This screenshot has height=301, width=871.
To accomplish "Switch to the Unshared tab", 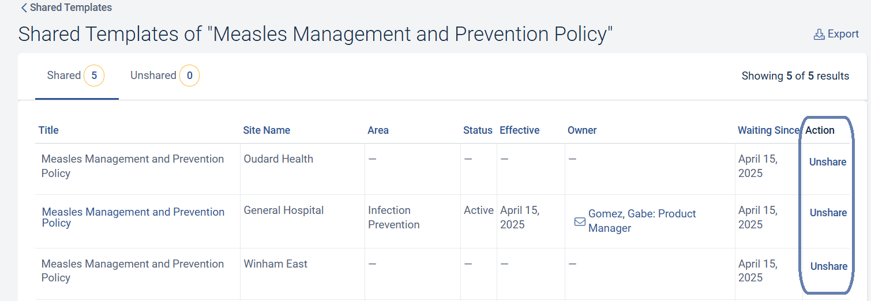I will point(153,76).
